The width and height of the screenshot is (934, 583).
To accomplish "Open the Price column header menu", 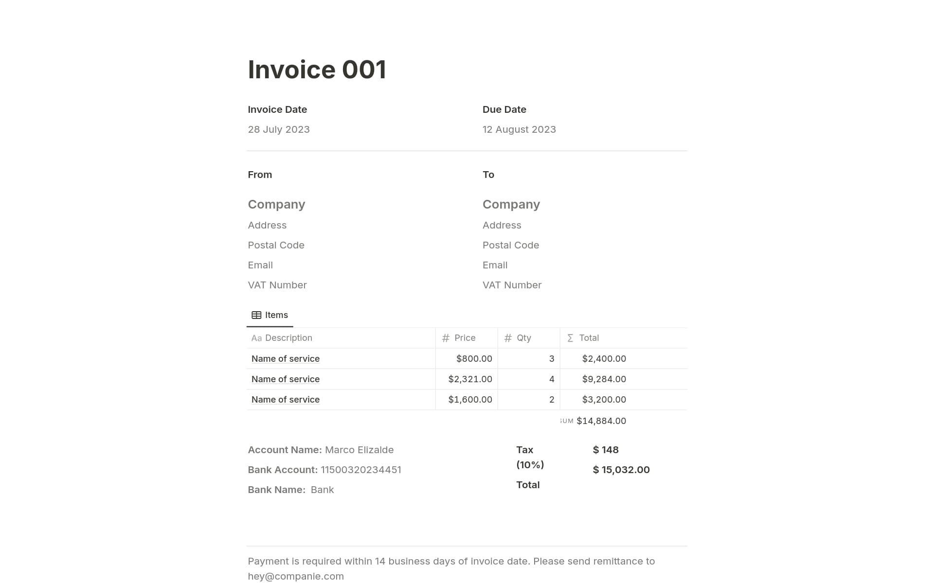I will click(x=465, y=337).
